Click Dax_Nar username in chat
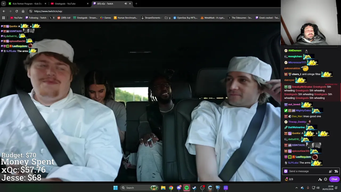This screenshot has width=341, height=192. coord(297,116)
